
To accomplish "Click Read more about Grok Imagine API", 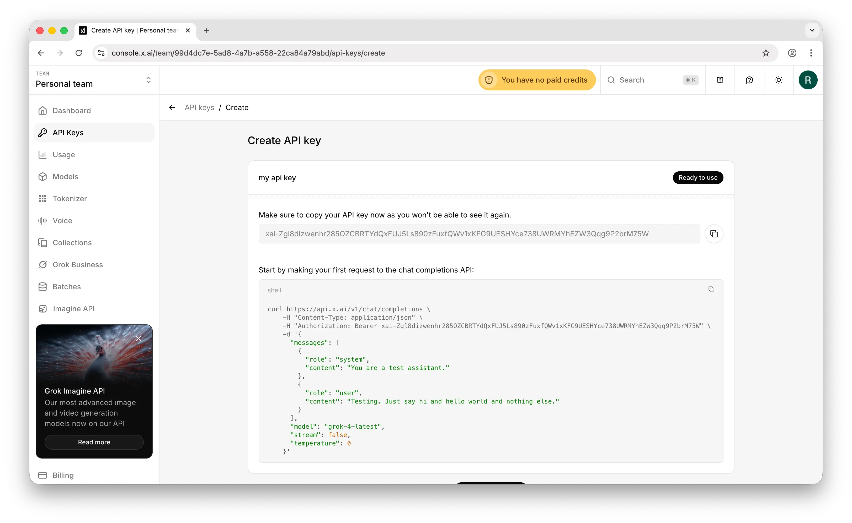I will coord(94,442).
